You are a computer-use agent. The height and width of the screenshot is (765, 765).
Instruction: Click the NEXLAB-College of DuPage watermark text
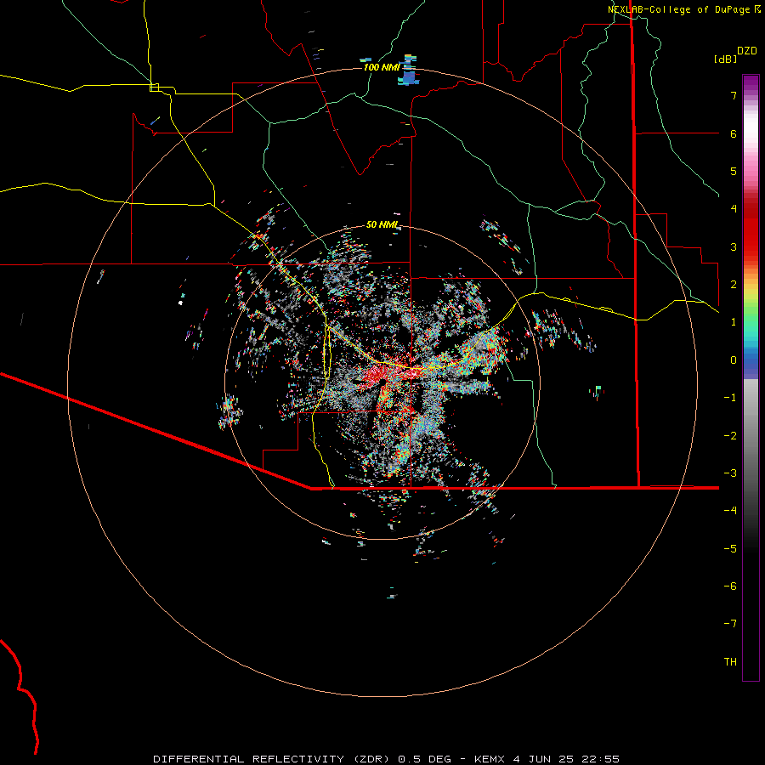click(683, 9)
